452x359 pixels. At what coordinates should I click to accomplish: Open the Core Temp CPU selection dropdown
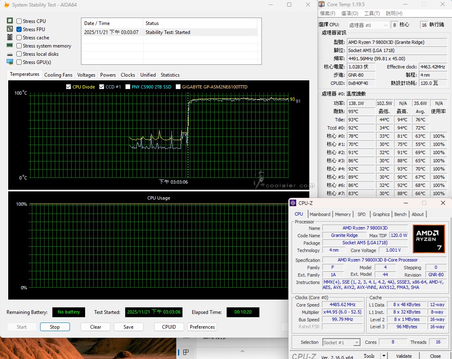pos(368,25)
